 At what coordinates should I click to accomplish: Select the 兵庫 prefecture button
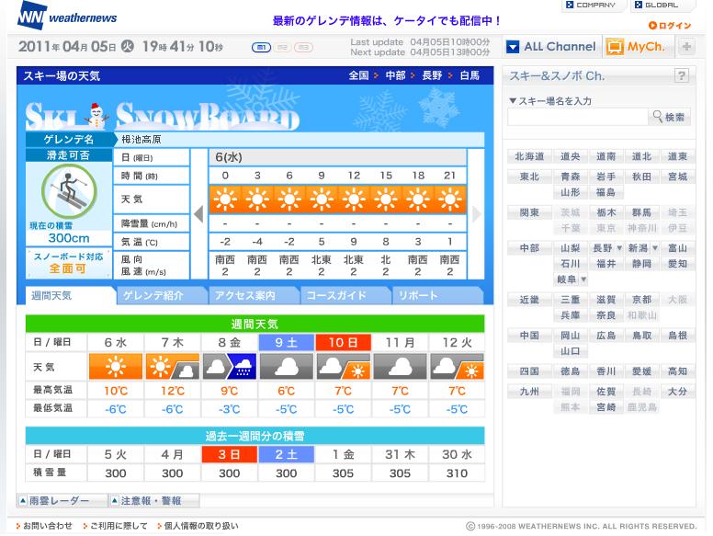[x=571, y=315]
